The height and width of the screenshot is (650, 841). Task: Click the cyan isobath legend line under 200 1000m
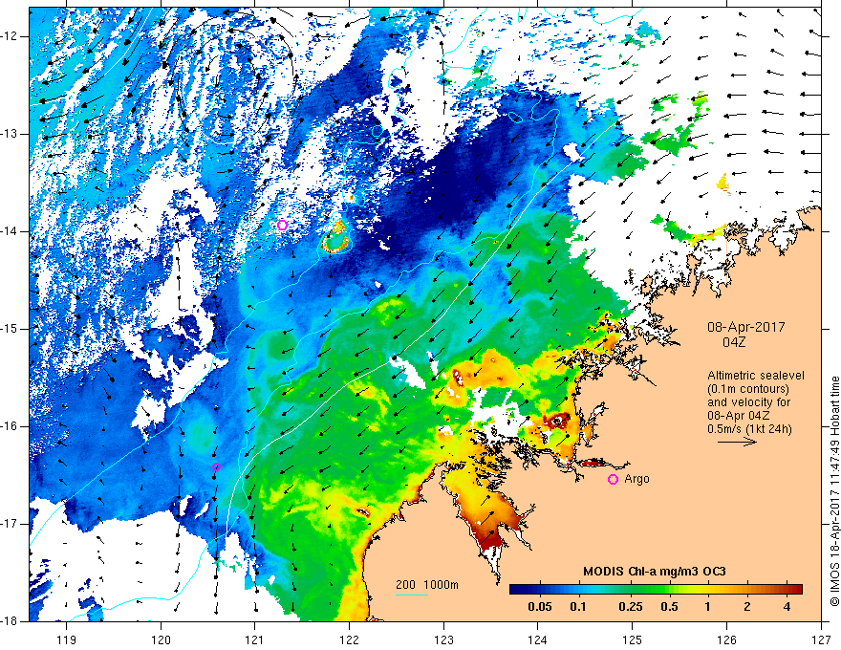click(x=411, y=595)
